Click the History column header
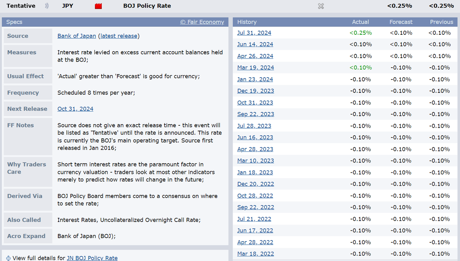Screen dimensions: 460x261 click(x=247, y=22)
